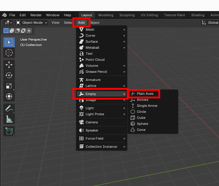Open the editor type dropdown
The image size is (219, 186).
8,23
